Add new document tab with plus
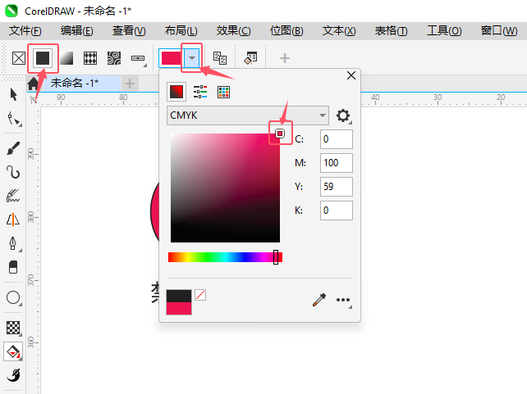The width and height of the screenshot is (527, 394). [x=130, y=84]
